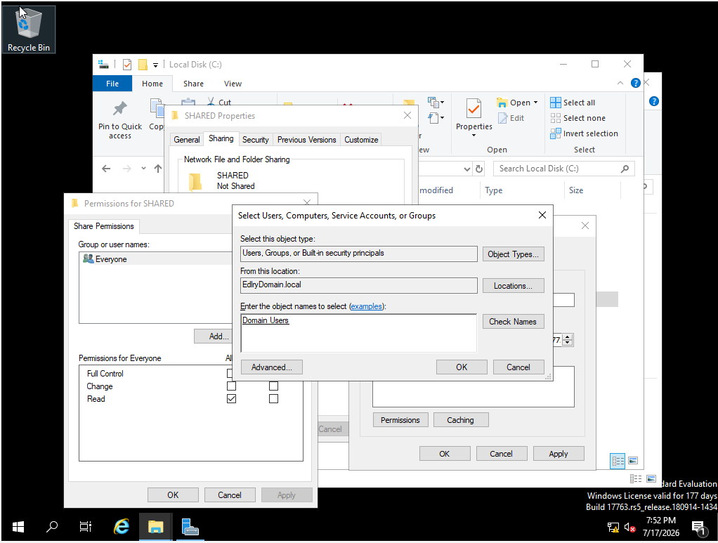Open the Windows Start menu

click(18, 527)
